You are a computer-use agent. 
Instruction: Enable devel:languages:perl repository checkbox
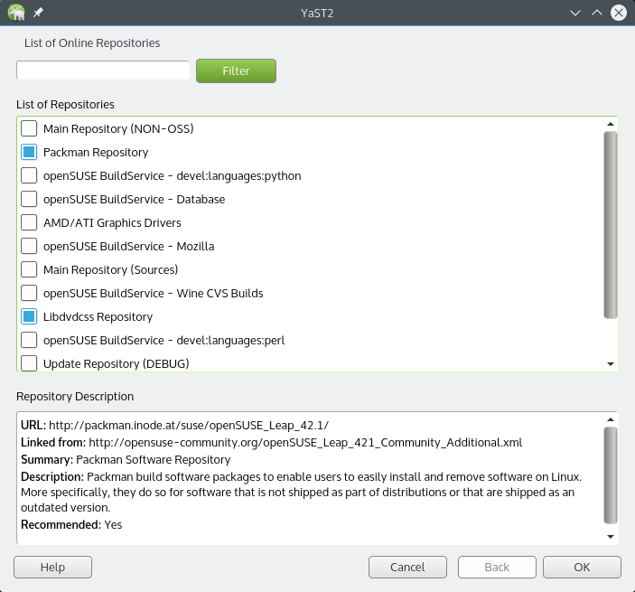click(29, 340)
